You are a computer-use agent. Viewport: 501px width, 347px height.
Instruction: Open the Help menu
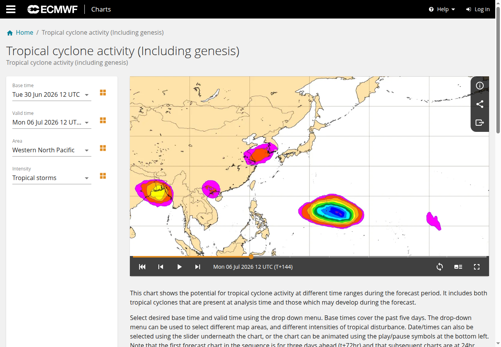pyautogui.click(x=442, y=9)
